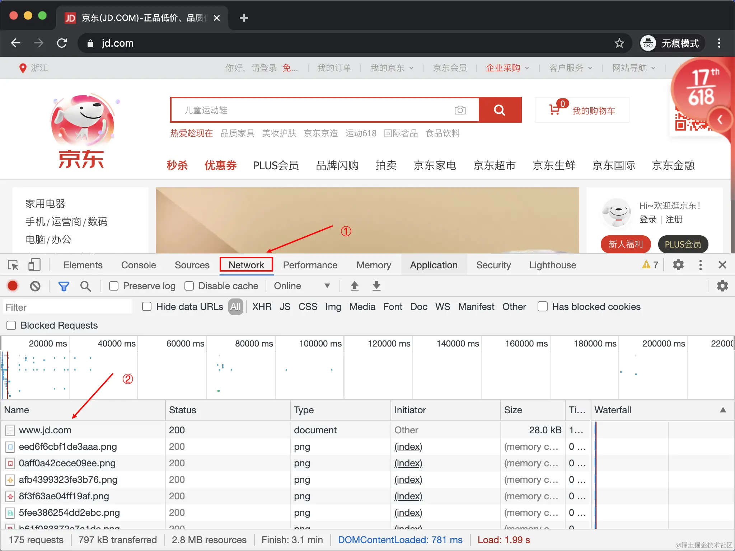Viewport: 735px width, 551px height.
Task: Enable the Preserve log checkbox
Action: (114, 286)
